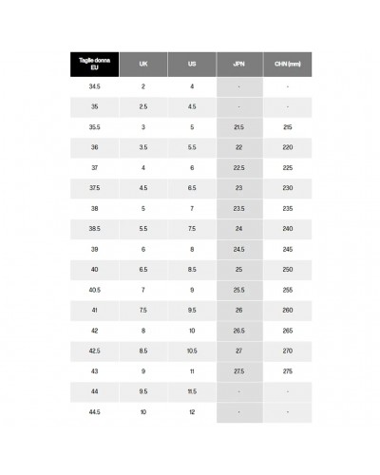Image resolution: width=380 pixels, height=475 pixels.
Task: Select the CHN (mm) column header
Action: point(288,65)
